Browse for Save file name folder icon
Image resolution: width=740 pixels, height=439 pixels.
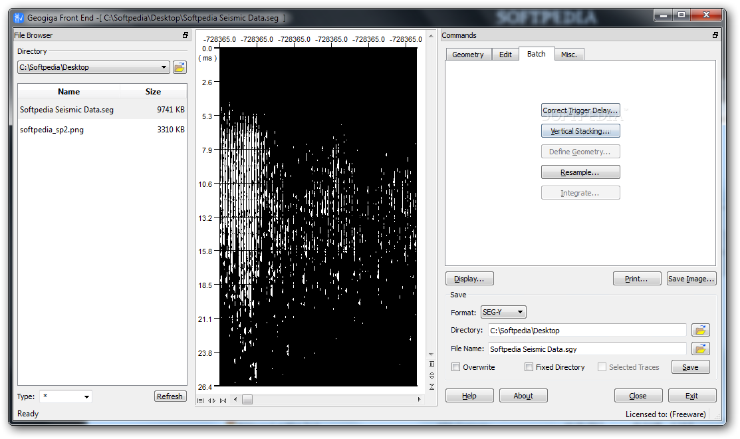tap(700, 349)
